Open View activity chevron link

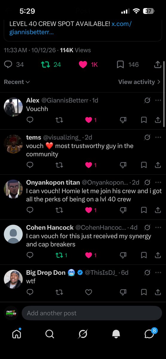tap(140, 82)
